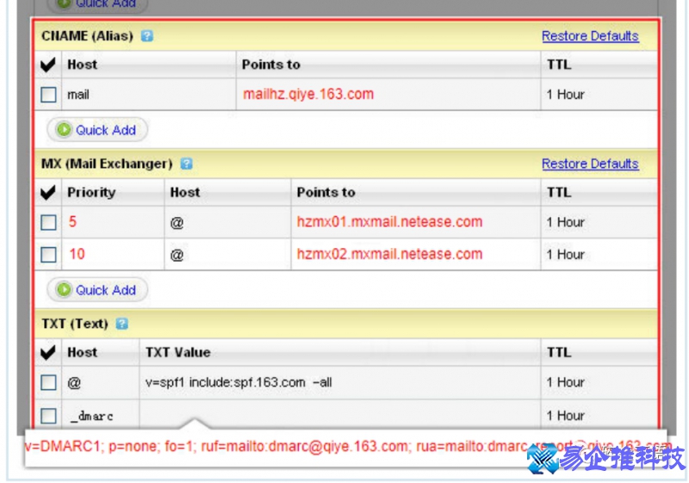Click the checkmark icon in CNAME table header
Image resolution: width=689 pixels, height=483 pixels.
tap(48, 65)
